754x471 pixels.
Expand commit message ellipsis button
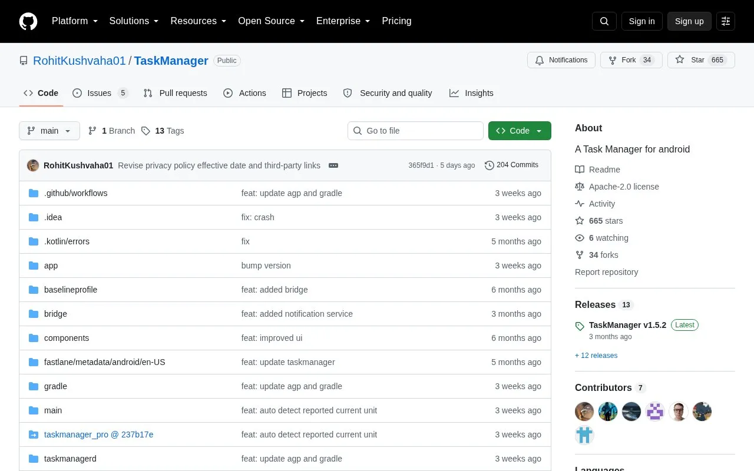[333, 165]
